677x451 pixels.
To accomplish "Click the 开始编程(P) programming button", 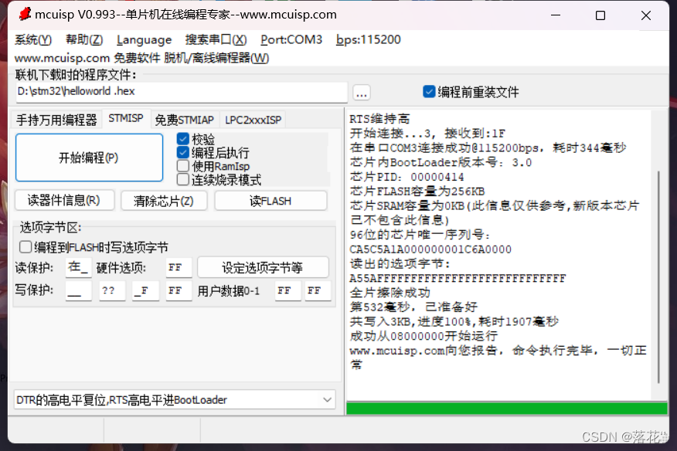I will (x=89, y=157).
